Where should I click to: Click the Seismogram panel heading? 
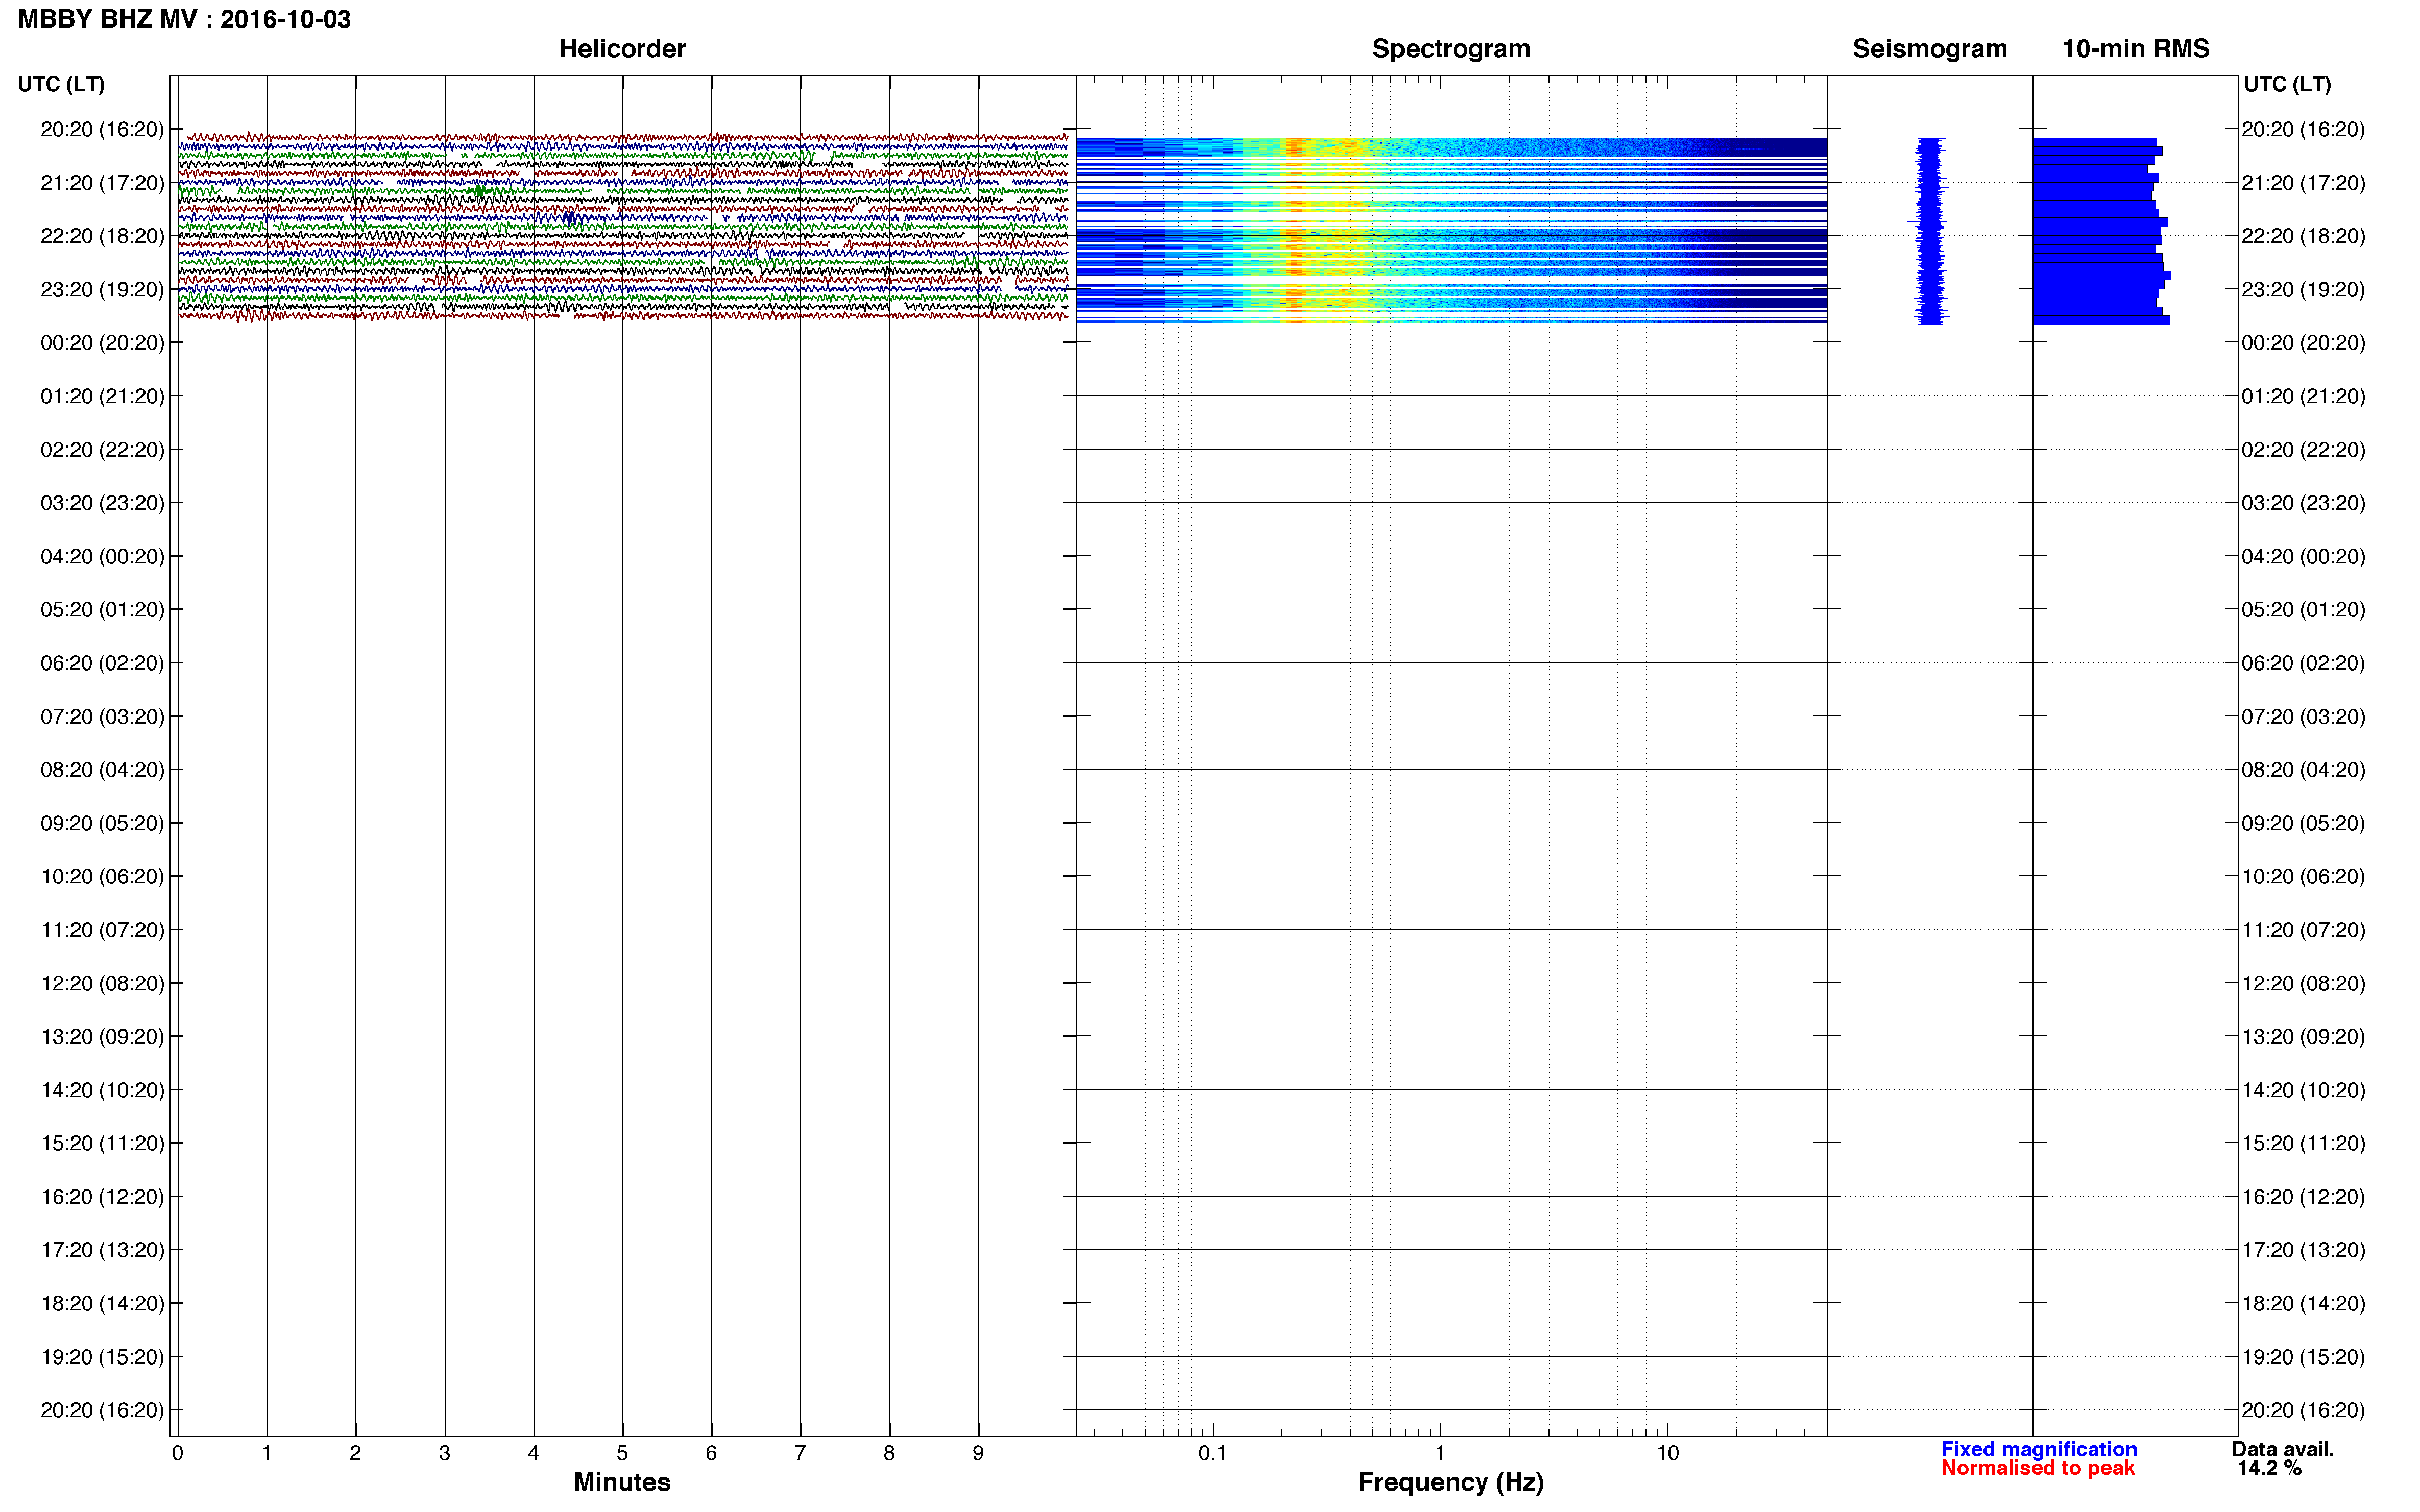(1930, 48)
